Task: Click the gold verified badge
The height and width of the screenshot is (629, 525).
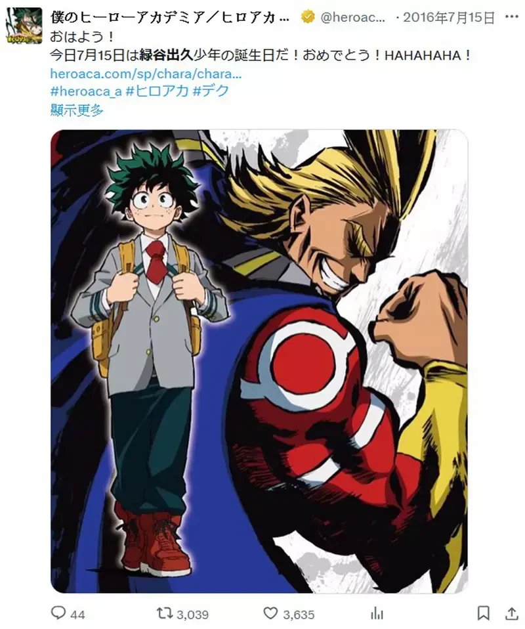Action: [308, 17]
